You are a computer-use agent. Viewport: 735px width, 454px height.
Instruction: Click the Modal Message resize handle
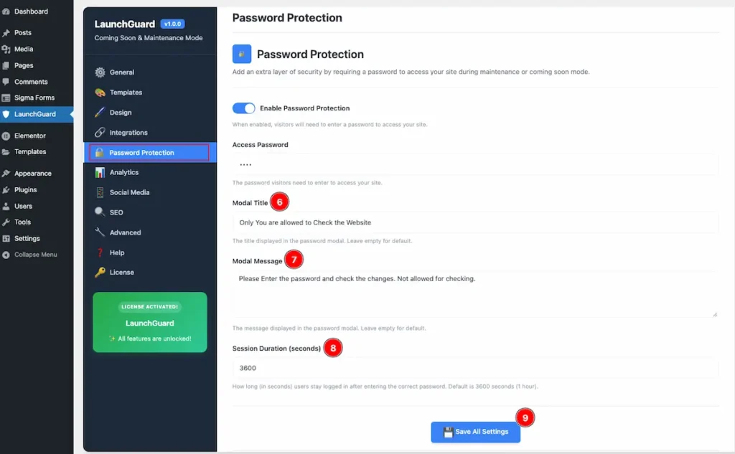pyautogui.click(x=715, y=314)
